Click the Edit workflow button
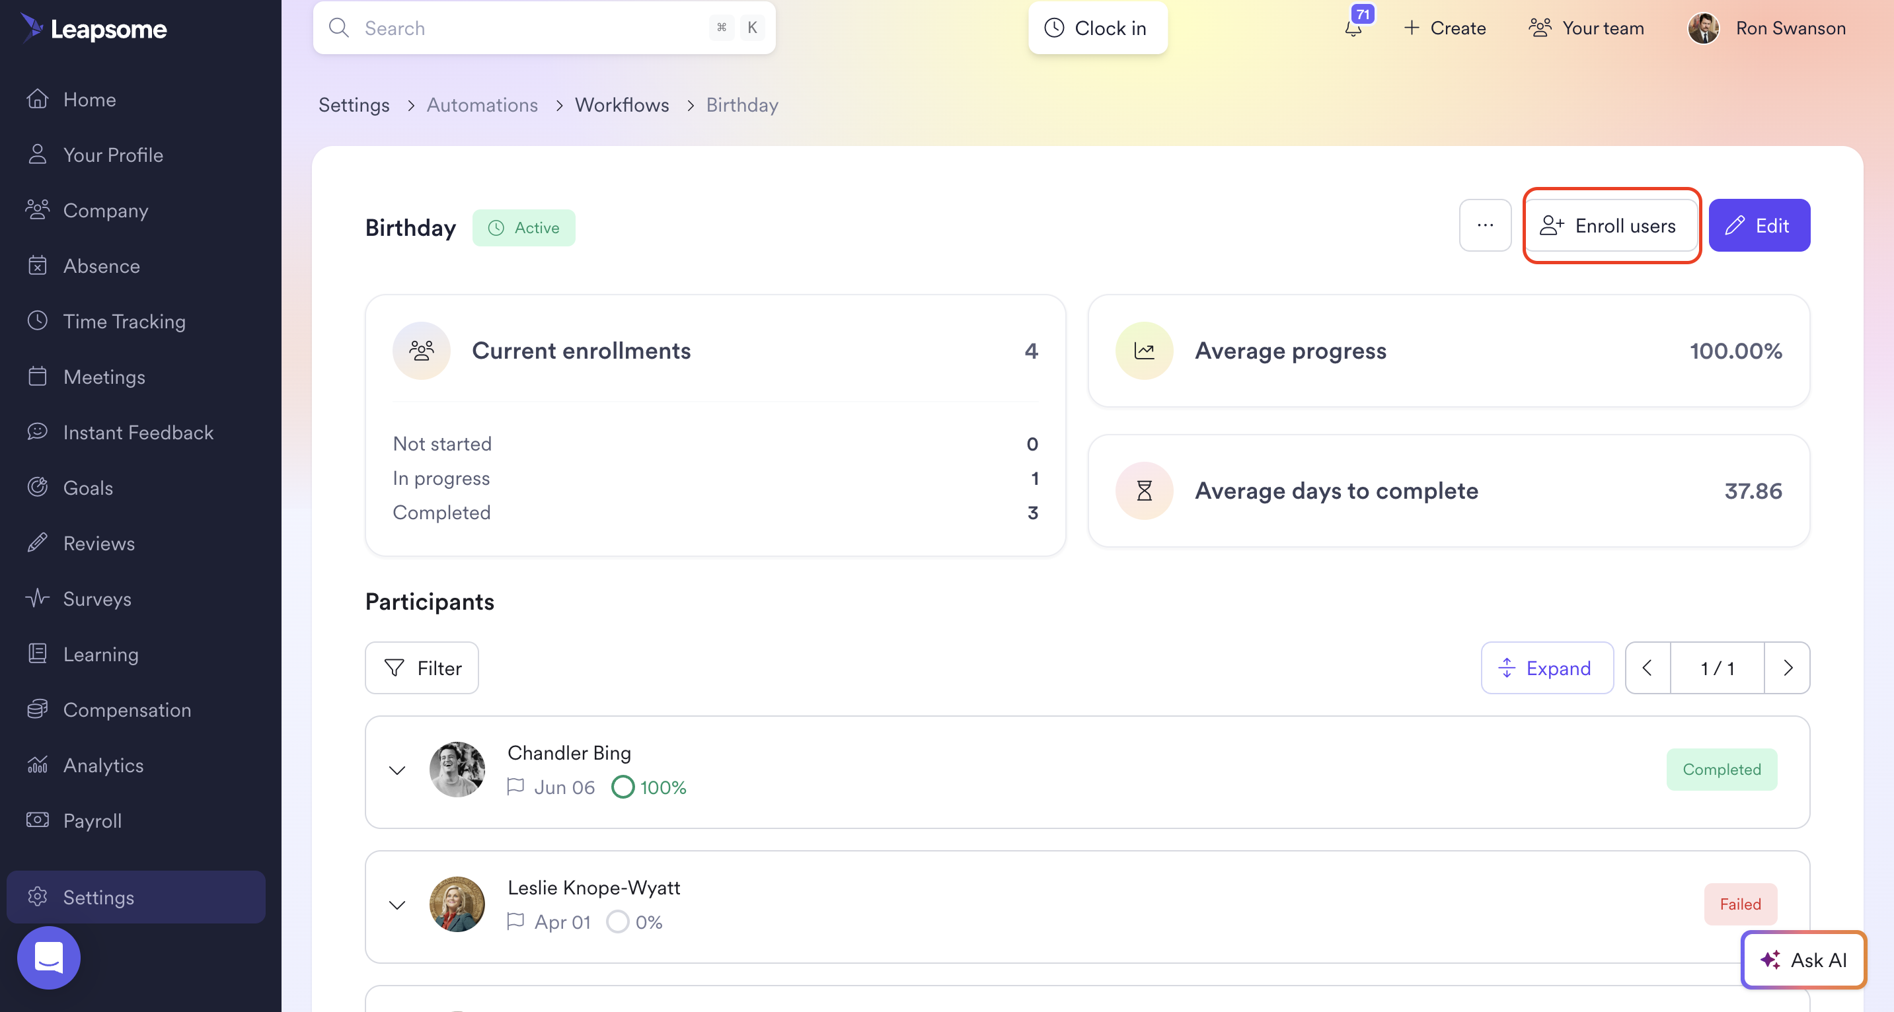This screenshot has height=1012, width=1894. (x=1759, y=226)
